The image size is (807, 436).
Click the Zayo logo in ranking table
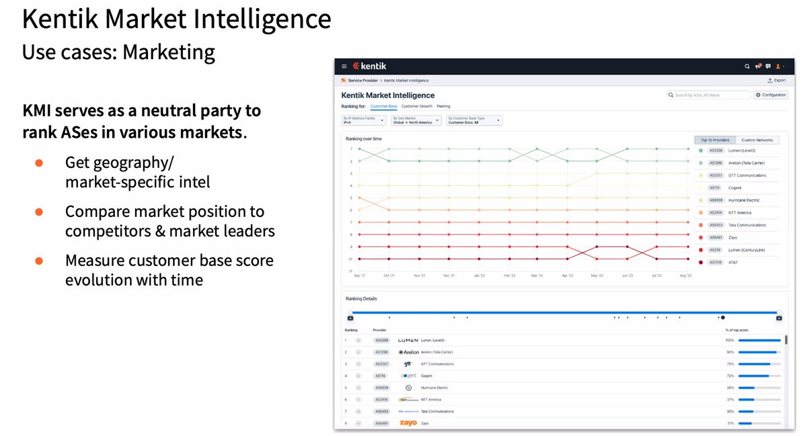coord(408,423)
